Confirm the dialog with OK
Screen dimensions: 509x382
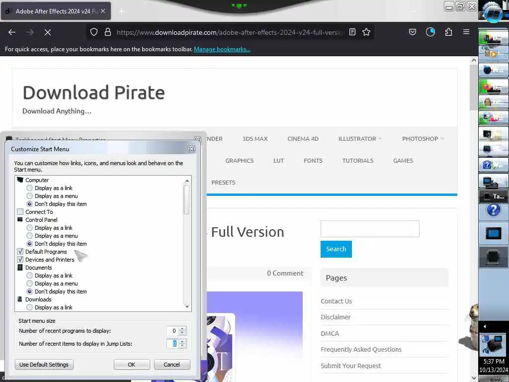tap(131, 365)
